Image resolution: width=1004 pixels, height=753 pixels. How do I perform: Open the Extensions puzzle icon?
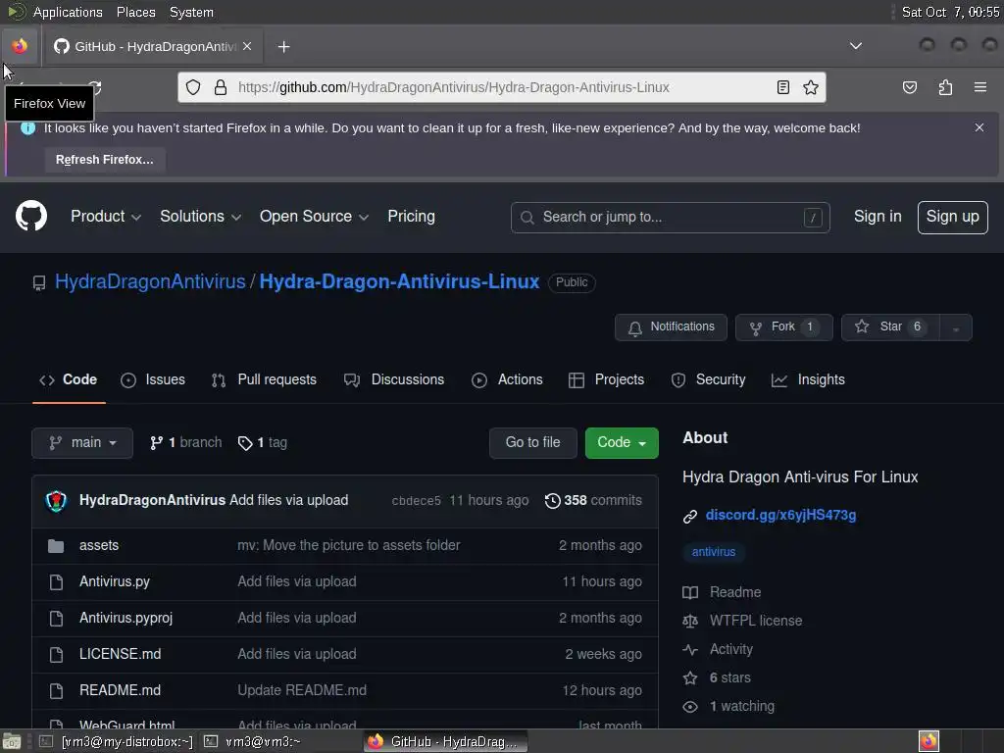coord(945,87)
